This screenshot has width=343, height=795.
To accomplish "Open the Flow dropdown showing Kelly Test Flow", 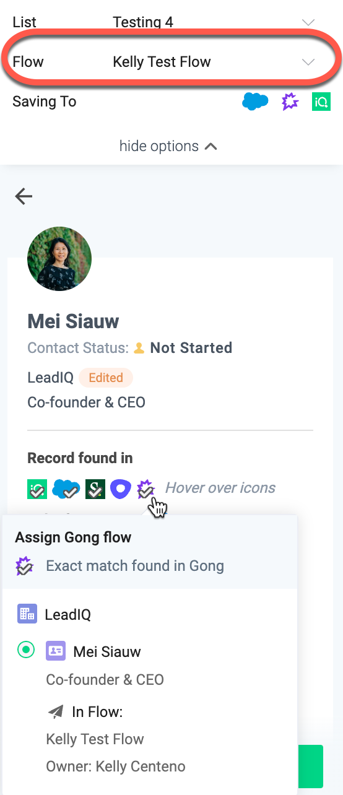I will [x=171, y=62].
